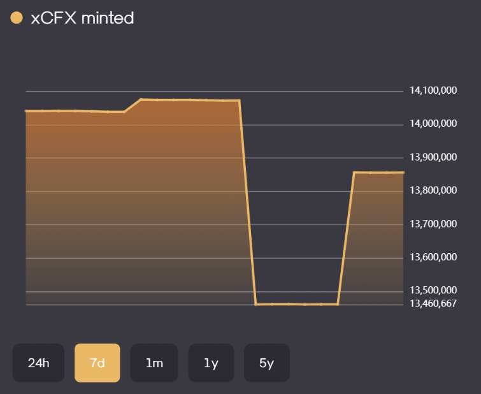Click the 13,460,667 minimum value label
The height and width of the screenshot is (394, 481).
click(433, 303)
